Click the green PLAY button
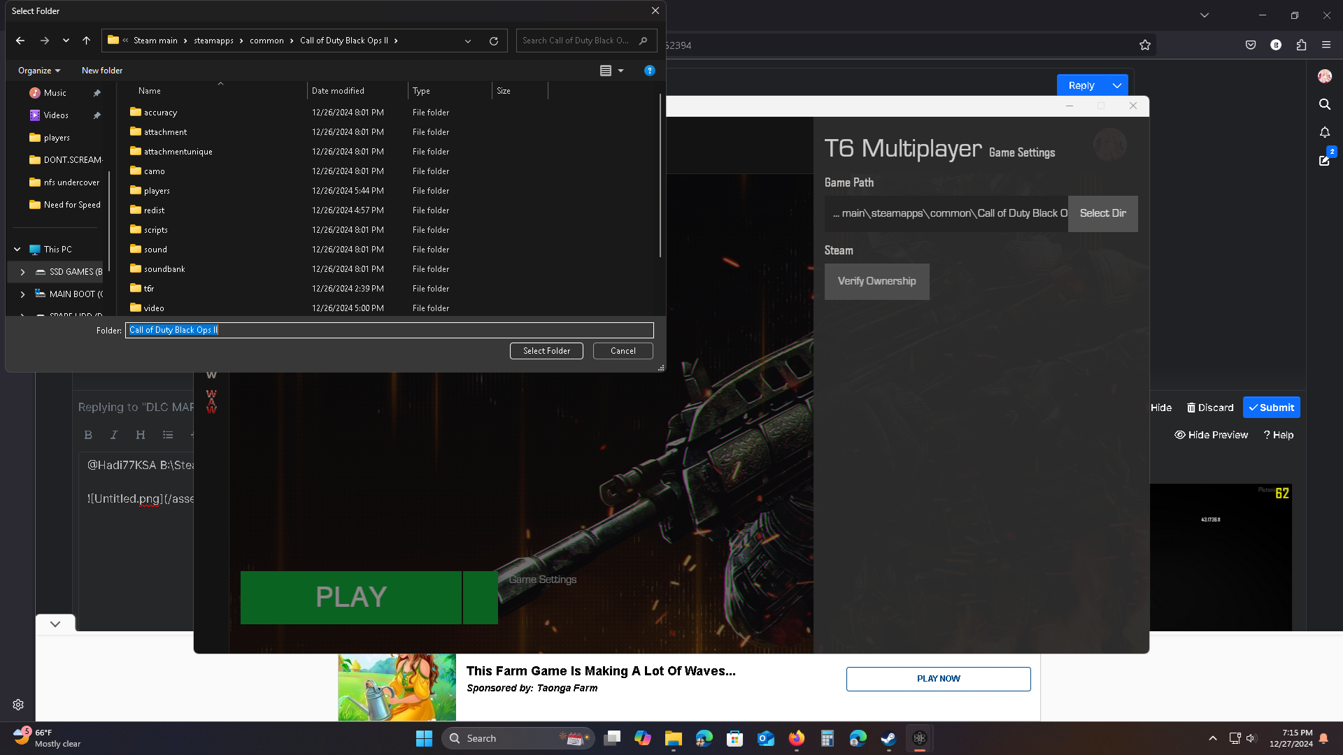Image resolution: width=1343 pixels, height=755 pixels. tap(351, 597)
